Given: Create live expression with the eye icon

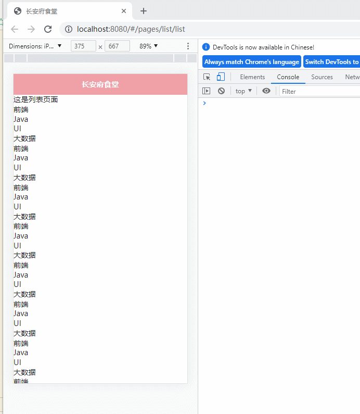Looking at the screenshot, I should click(x=266, y=91).
